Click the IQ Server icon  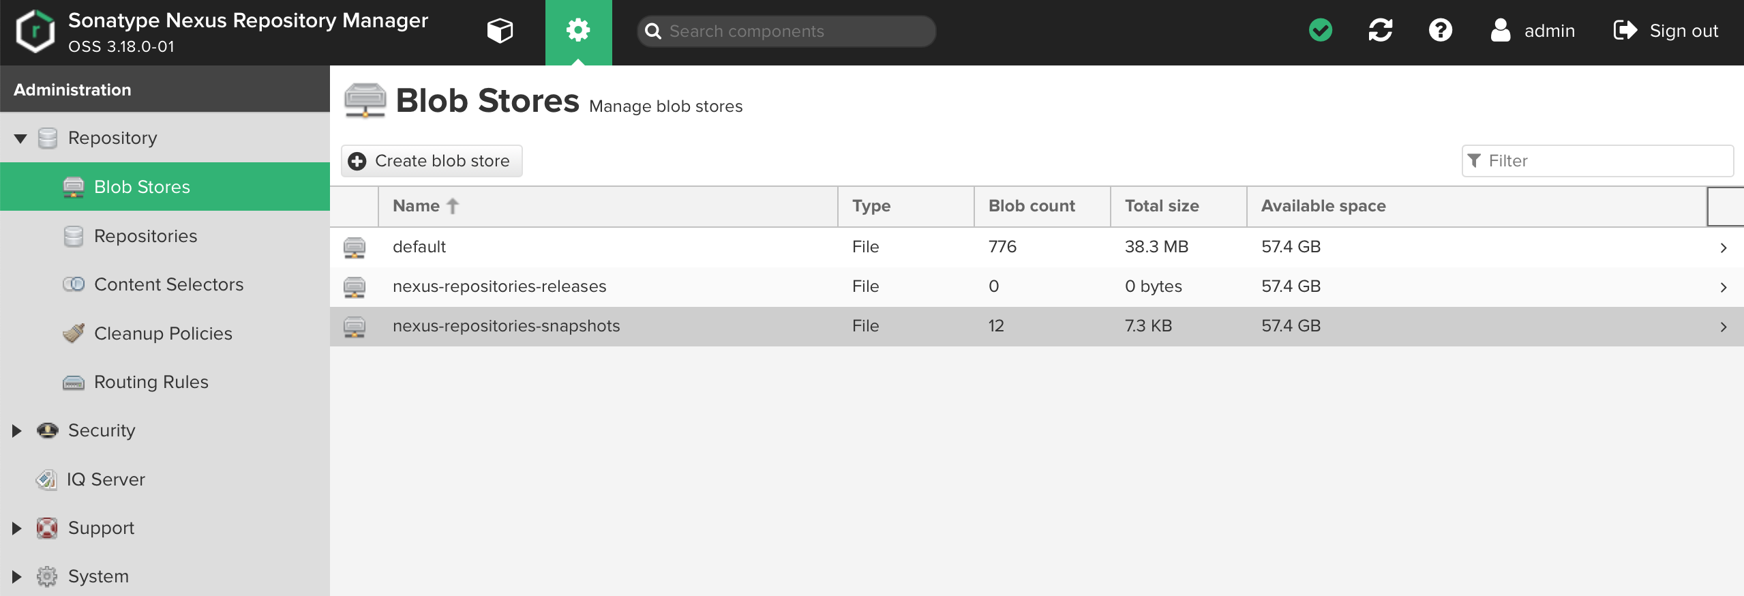point(46,479)
